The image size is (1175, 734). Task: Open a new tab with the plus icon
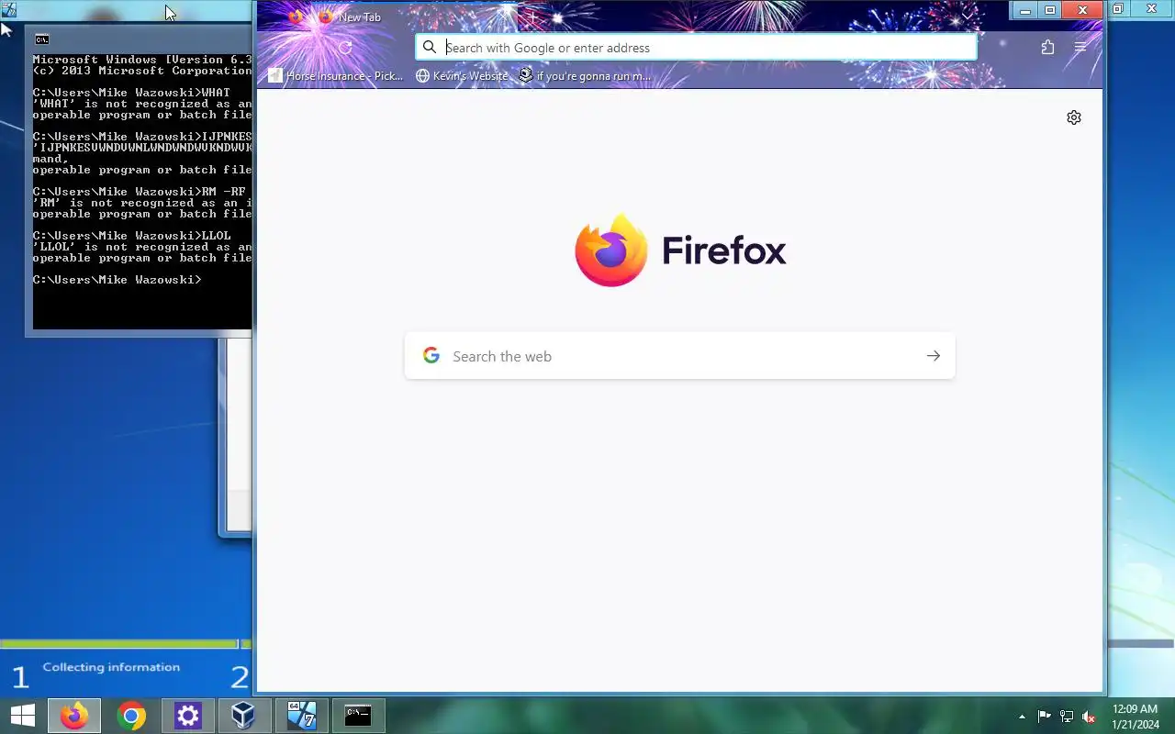tap(532, 17)
